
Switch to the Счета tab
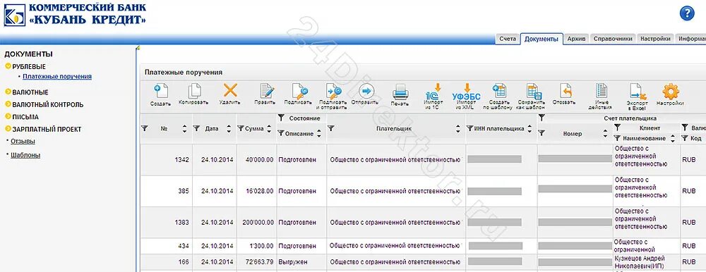coord(508,39)
